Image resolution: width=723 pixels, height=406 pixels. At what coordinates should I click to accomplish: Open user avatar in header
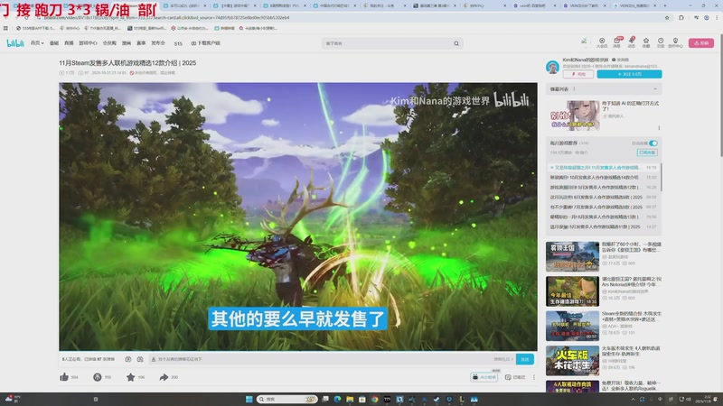[x=584, y=42]
